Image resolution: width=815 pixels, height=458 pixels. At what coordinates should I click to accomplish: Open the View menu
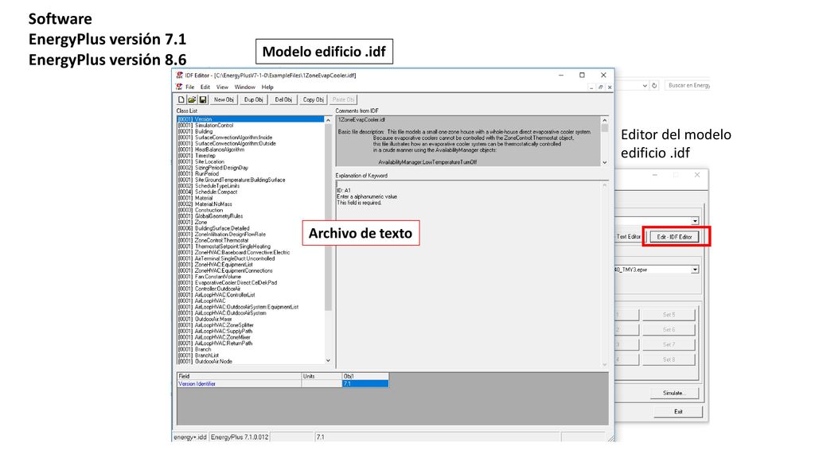coord(223,87)
